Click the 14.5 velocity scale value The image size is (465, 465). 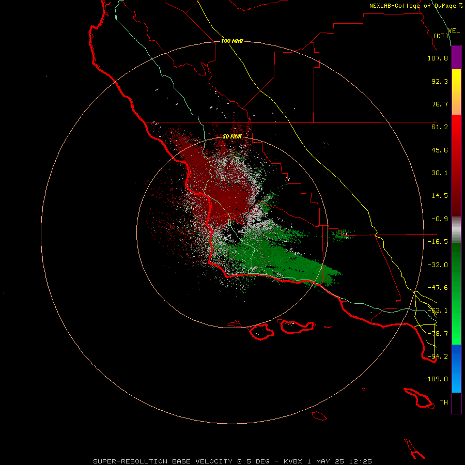440,196
